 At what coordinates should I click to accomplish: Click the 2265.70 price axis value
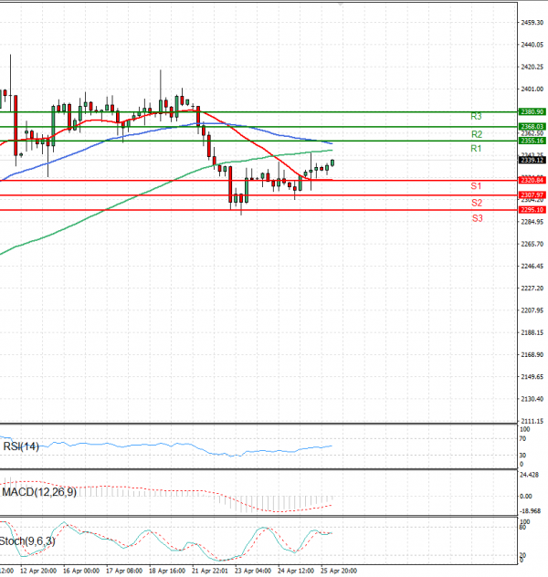[532, 245]
